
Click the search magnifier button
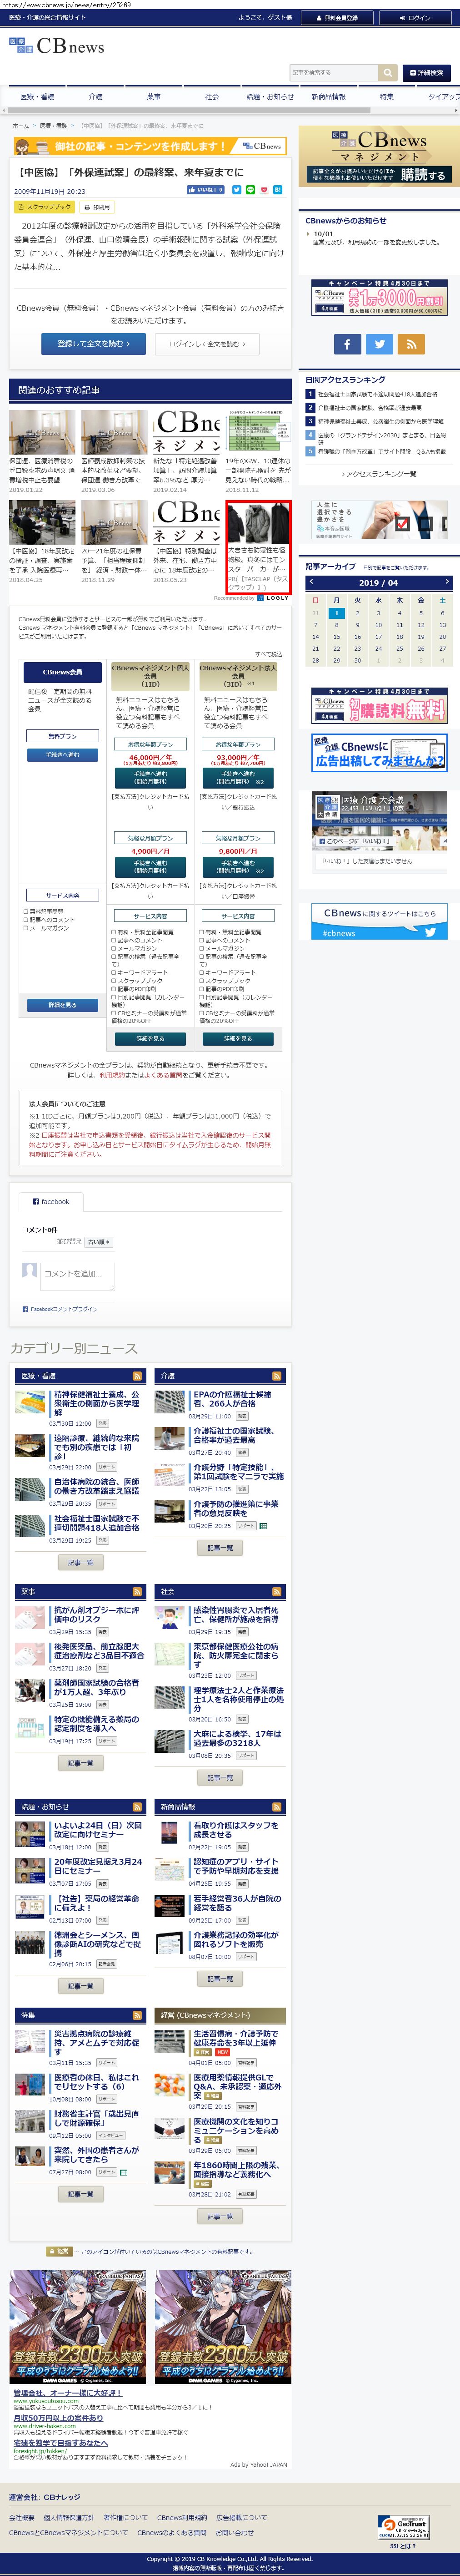pos(387,73)
